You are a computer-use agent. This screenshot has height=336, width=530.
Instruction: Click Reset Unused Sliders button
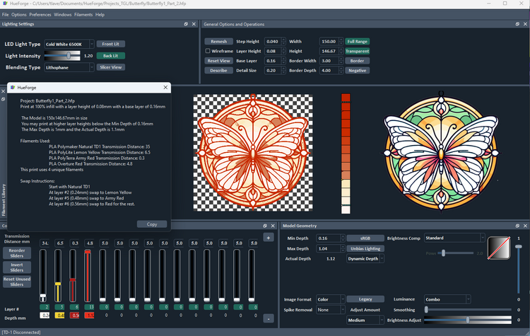(x=17, y=282)
